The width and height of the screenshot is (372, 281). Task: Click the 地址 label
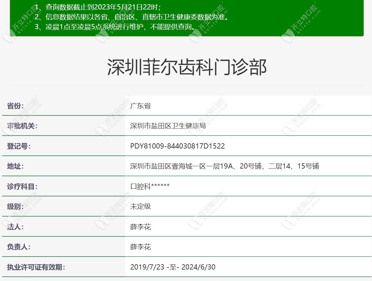15,166
